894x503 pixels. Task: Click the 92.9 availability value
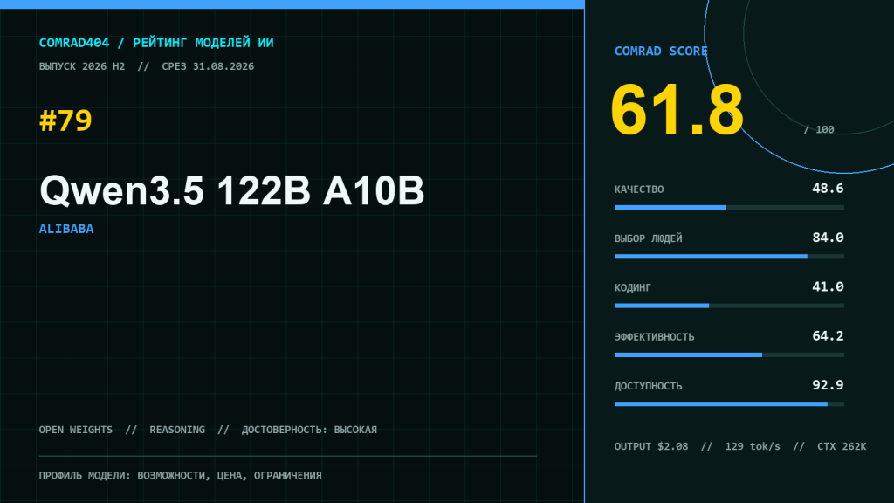pos(828,385)
